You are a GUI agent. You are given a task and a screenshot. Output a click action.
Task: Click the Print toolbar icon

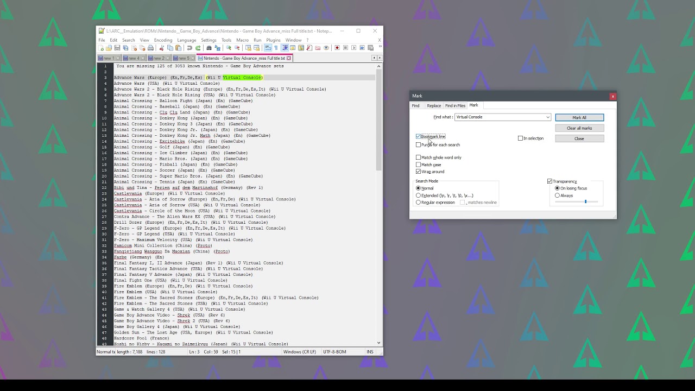[150, 48]
